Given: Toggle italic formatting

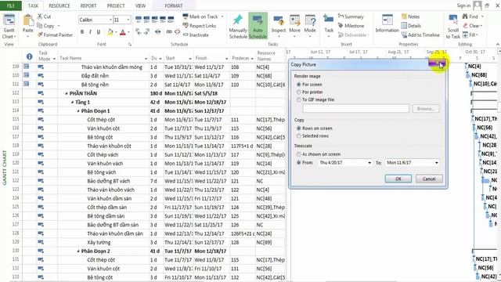Looking at the screenshot, I should click(90, 32).
